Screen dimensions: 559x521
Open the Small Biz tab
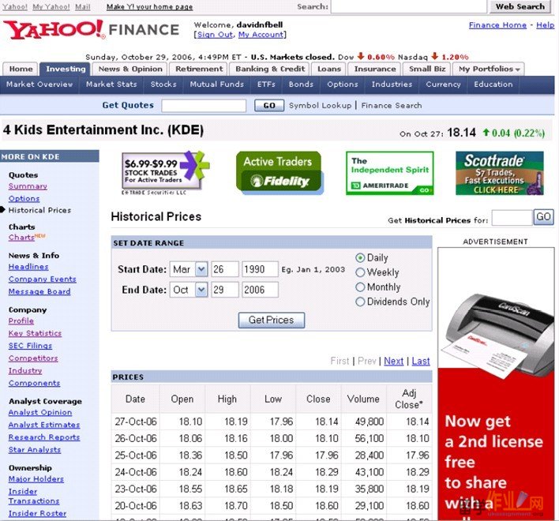click(x=427, y=69)
